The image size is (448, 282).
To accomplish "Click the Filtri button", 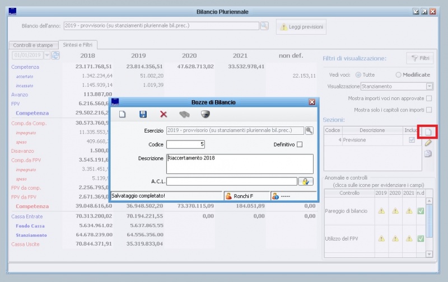I will pyautogui.click(x=419, y=58).
